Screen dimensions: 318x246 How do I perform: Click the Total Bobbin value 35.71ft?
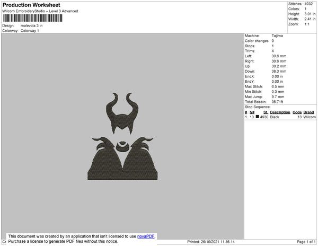277,102
